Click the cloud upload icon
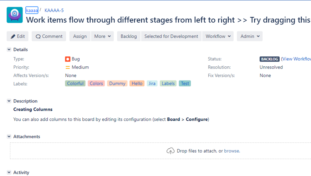311x176 pixels. coord(170,151)
